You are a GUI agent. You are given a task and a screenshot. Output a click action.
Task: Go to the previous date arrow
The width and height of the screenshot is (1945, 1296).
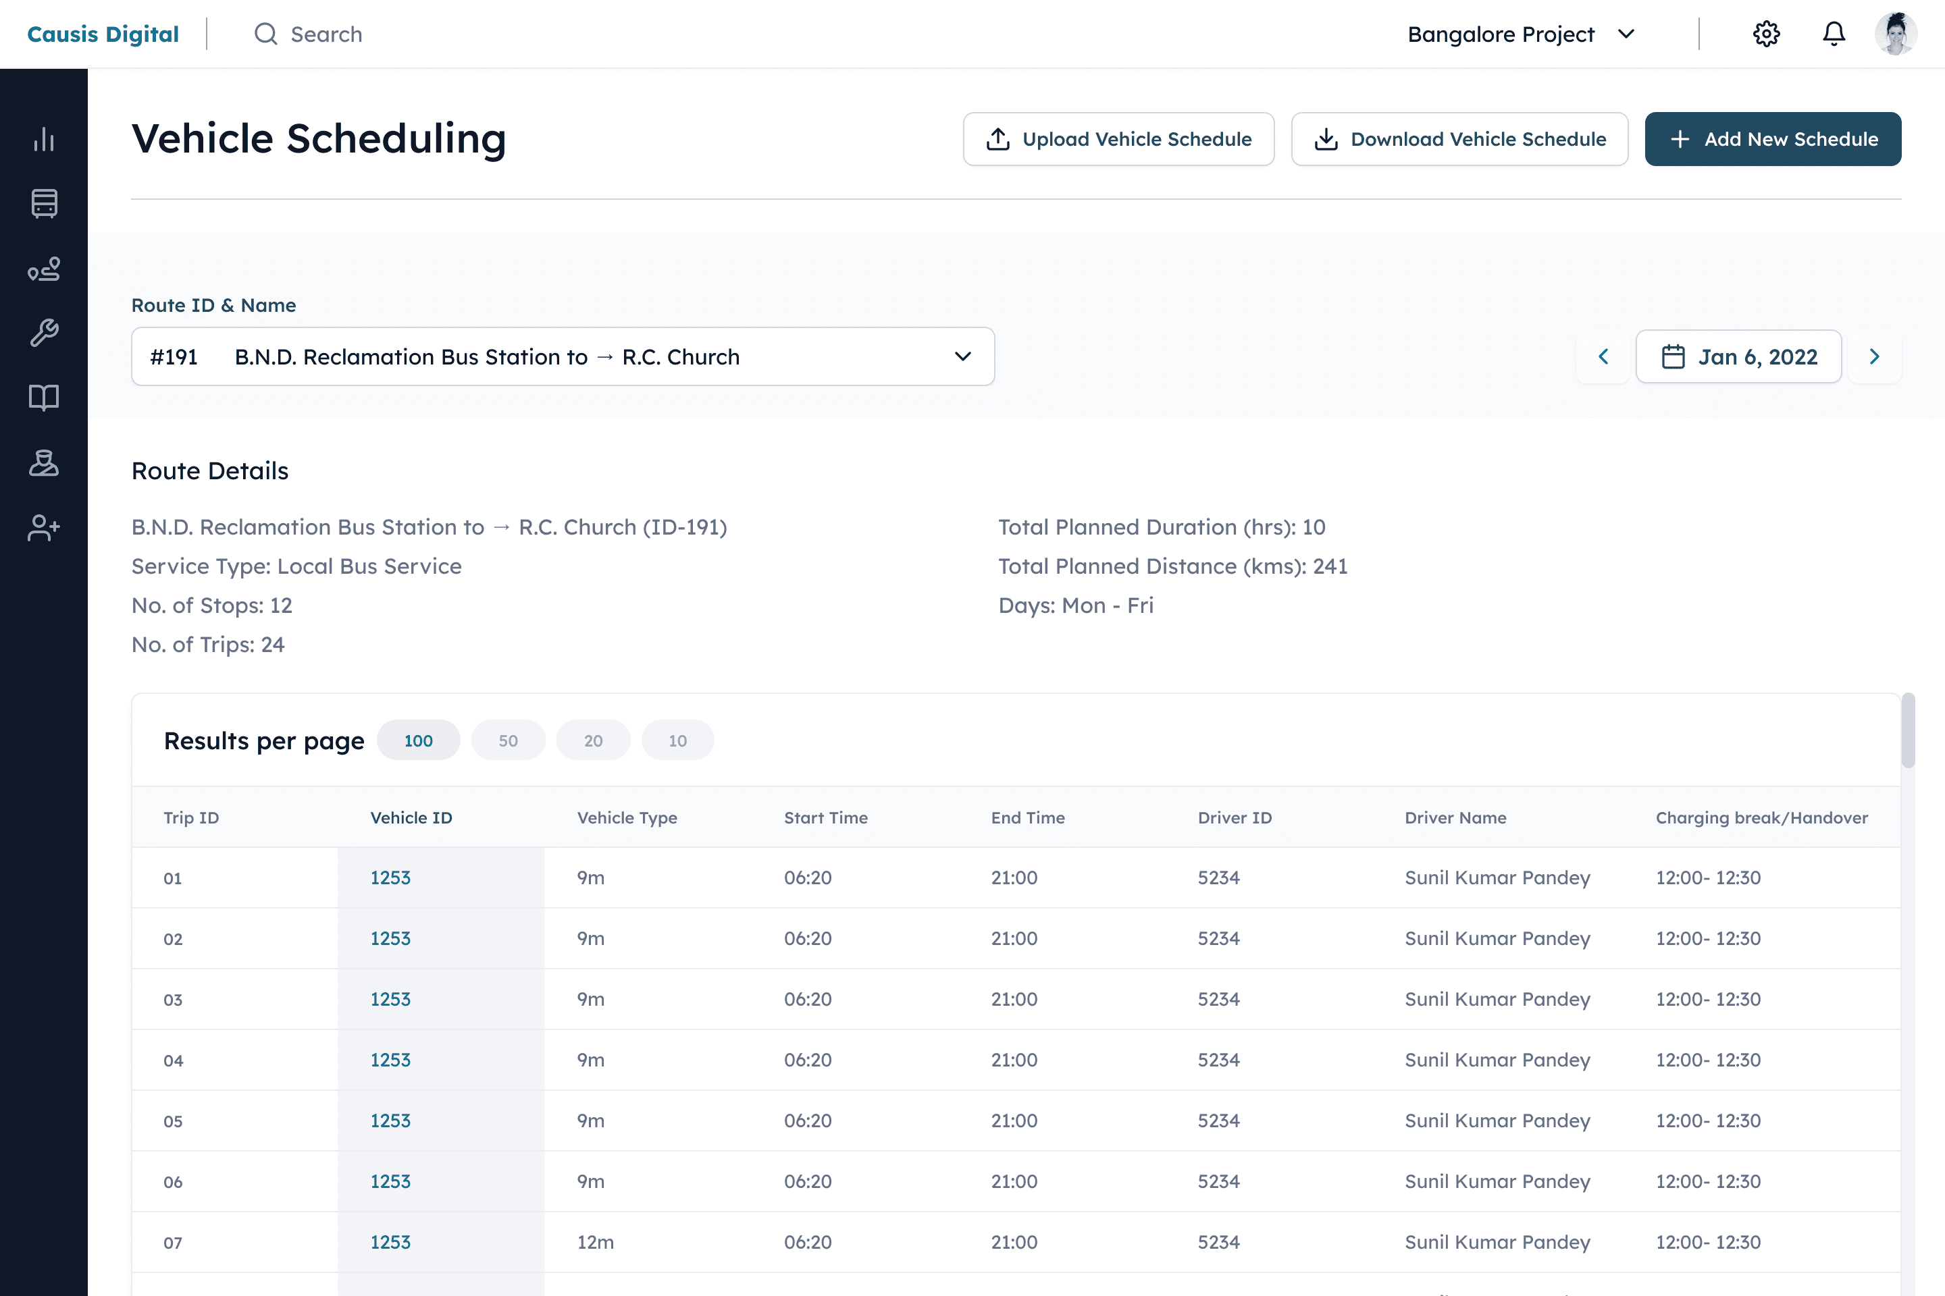pyautogui.click(x=1603, y=356)
